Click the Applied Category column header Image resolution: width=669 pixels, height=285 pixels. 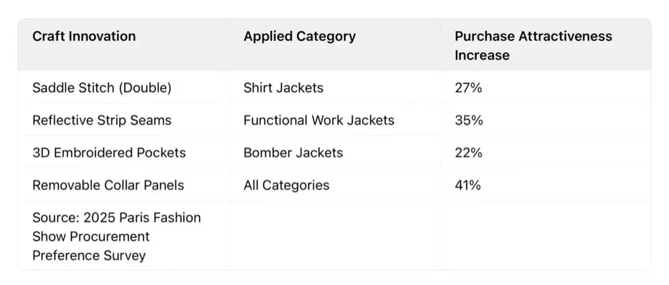click(x=299, y=36)
